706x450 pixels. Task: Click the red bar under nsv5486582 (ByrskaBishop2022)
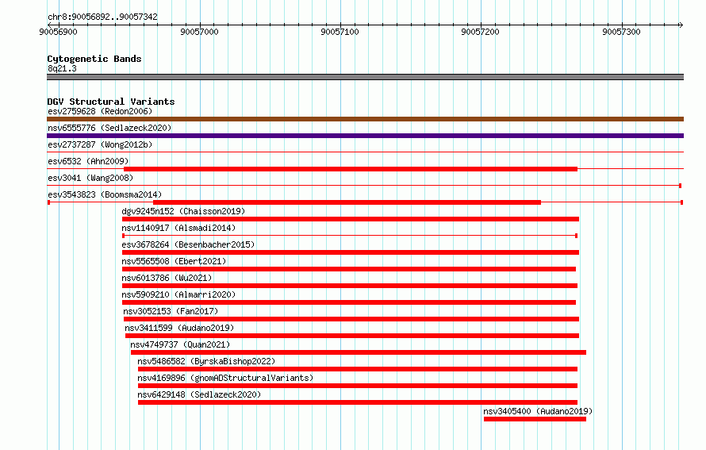pos(358,369)
